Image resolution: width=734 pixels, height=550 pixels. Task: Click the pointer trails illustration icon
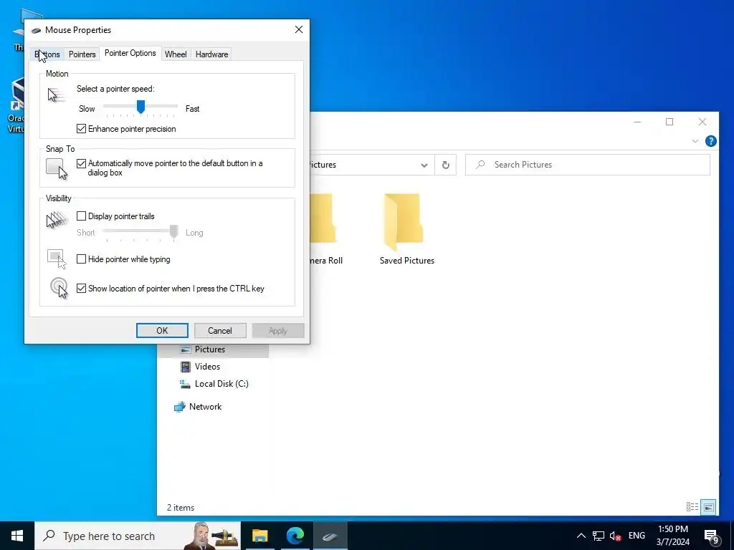pyautogui.click(x=57, y=220)
